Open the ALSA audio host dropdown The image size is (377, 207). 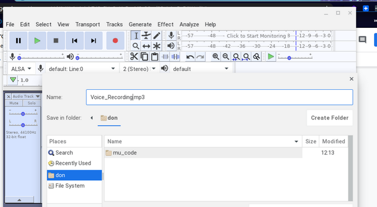(21, 69)
